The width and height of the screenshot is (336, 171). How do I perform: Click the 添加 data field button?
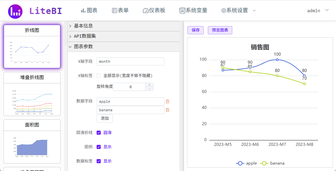tap(105, 118)
